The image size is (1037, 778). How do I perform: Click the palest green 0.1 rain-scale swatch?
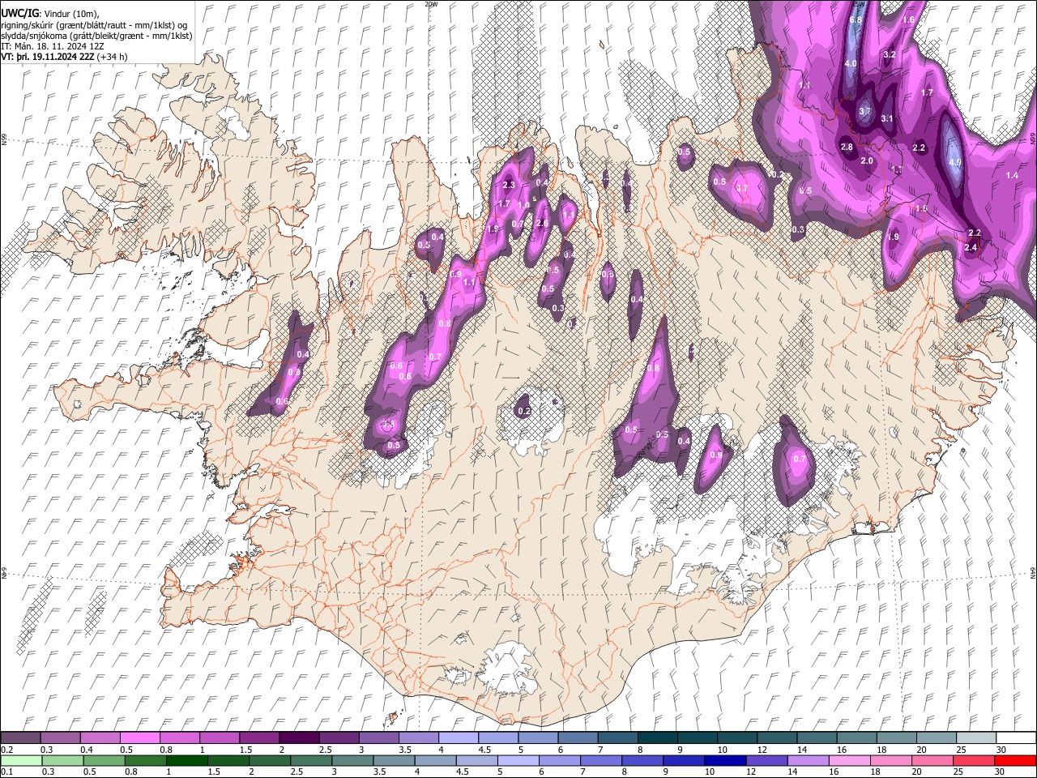(21, 760)
